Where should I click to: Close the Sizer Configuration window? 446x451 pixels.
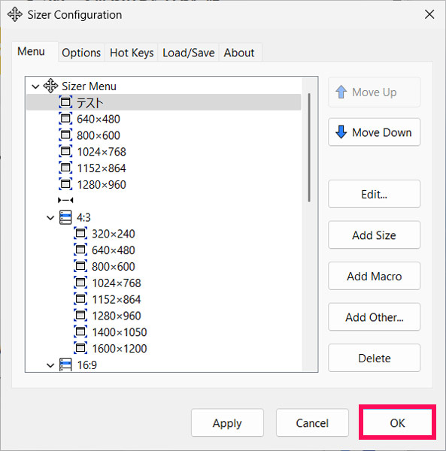click(429, 14)
